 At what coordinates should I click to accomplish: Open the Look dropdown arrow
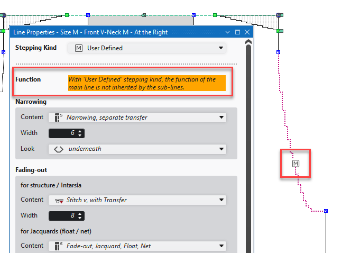(x=221, y=149)
